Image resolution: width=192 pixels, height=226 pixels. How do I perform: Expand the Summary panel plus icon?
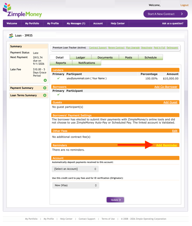(x=45, y=80)
